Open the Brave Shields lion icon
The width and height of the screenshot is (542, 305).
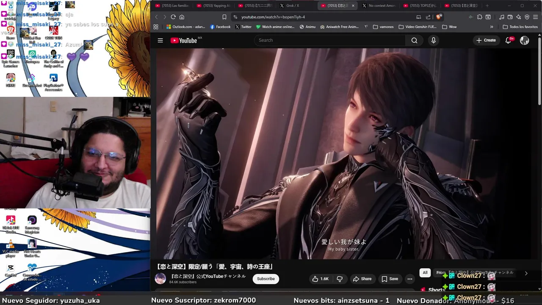(x=439, y=17)
